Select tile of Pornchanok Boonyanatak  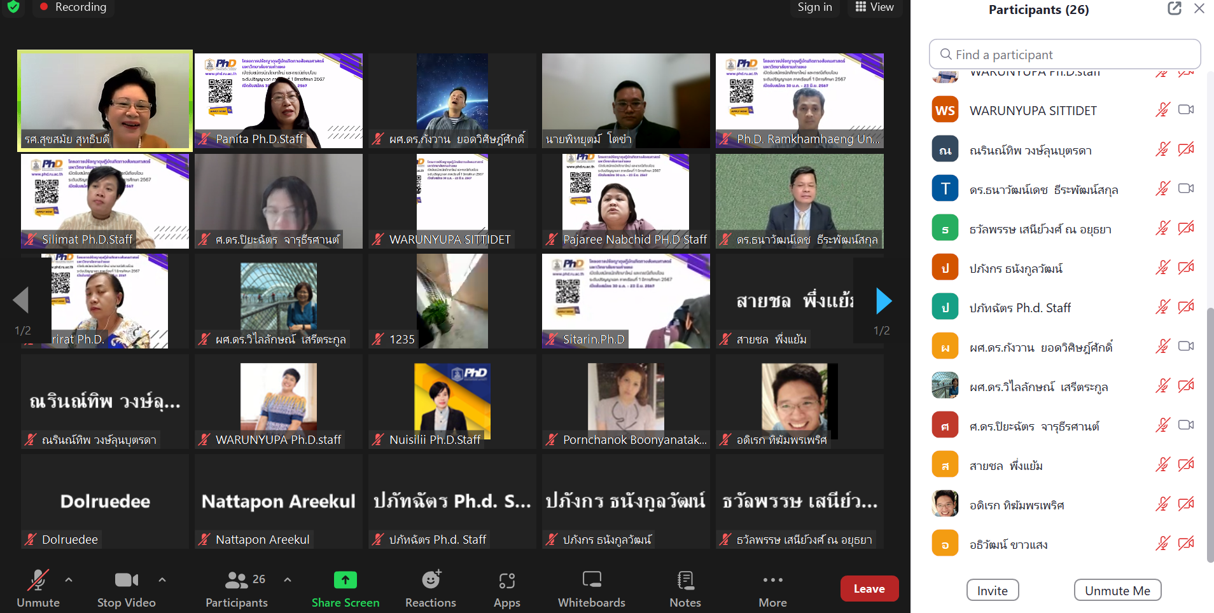tap(626, 401)
